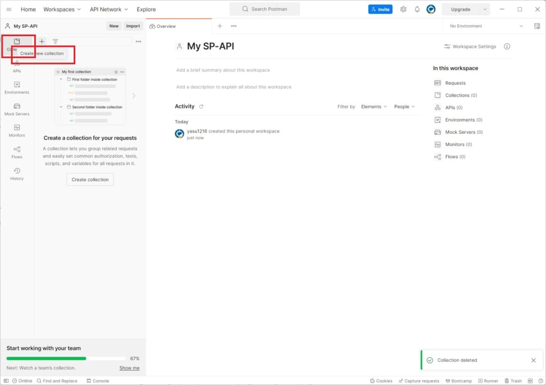Open the Mock Servers sidebar section
This screenshot has width=546, height=385.
(x=17, y=109)
